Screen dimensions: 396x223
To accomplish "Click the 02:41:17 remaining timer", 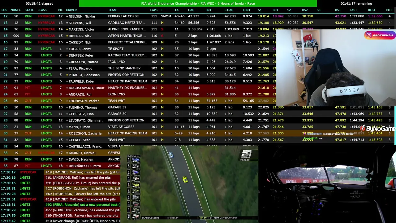I will tap(356, 3).
